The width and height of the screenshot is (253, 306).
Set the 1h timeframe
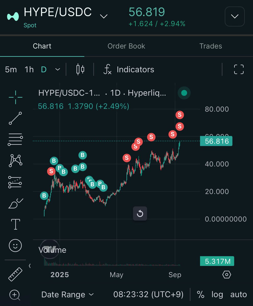click(x=29, y=69)
